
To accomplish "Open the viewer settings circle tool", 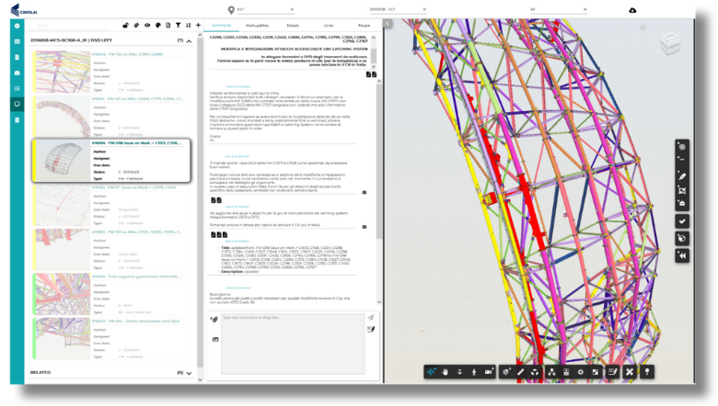I will (581, 372).
